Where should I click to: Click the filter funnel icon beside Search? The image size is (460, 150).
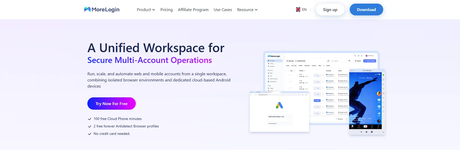coord(349,61)
